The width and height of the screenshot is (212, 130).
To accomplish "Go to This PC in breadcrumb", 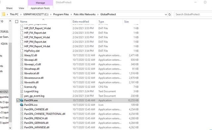I will click(x=14, y=14).
